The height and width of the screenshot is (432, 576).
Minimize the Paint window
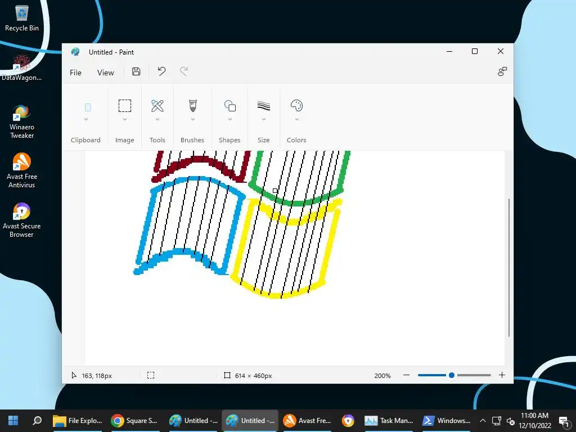449,51
